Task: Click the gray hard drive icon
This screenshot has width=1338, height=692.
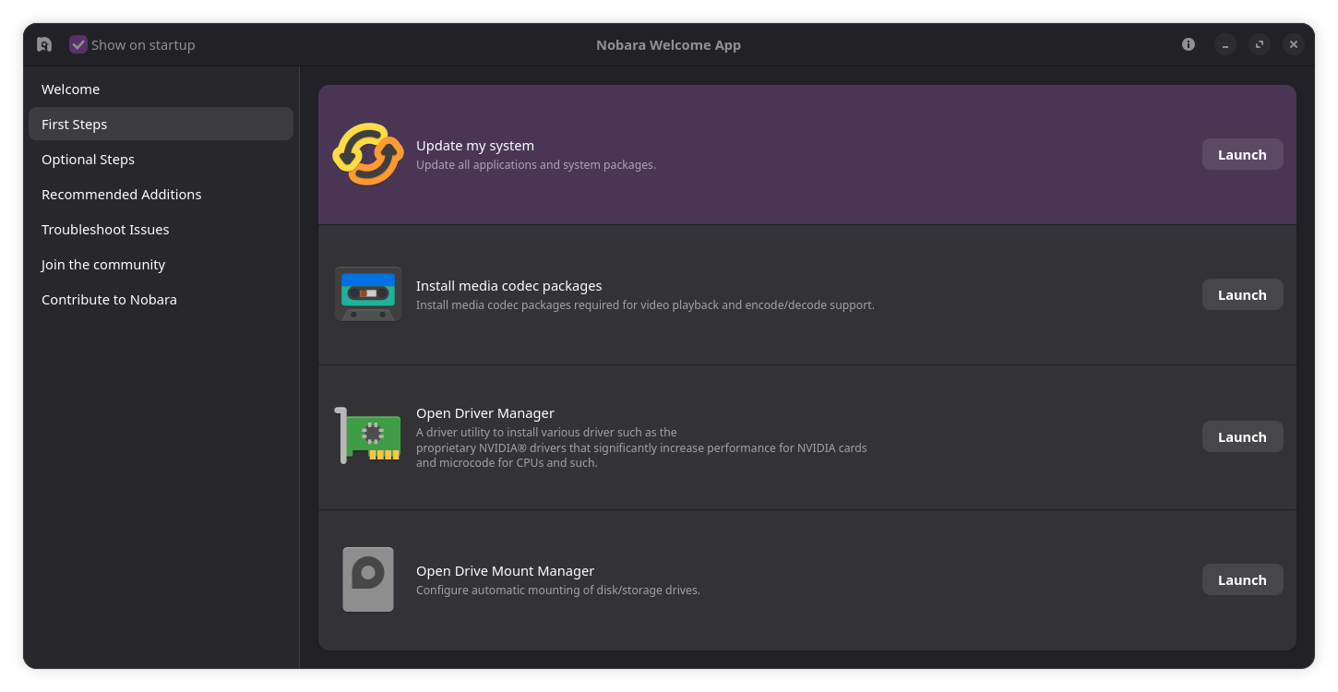Action: [368, 579]
